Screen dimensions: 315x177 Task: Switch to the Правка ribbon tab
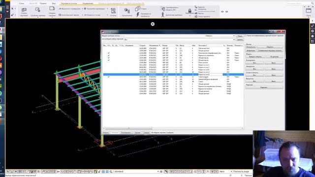43,3
